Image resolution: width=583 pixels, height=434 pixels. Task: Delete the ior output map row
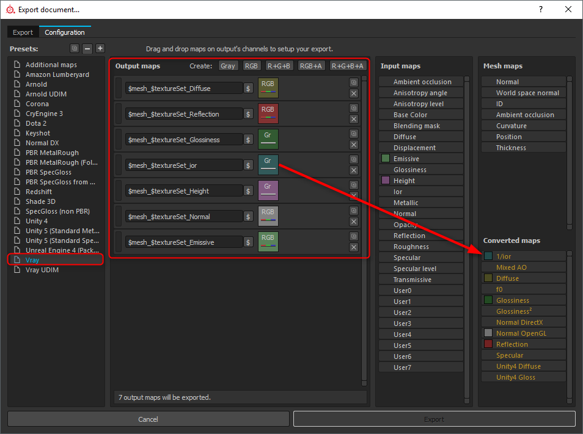pyautogui.click(x=354, y=170)
